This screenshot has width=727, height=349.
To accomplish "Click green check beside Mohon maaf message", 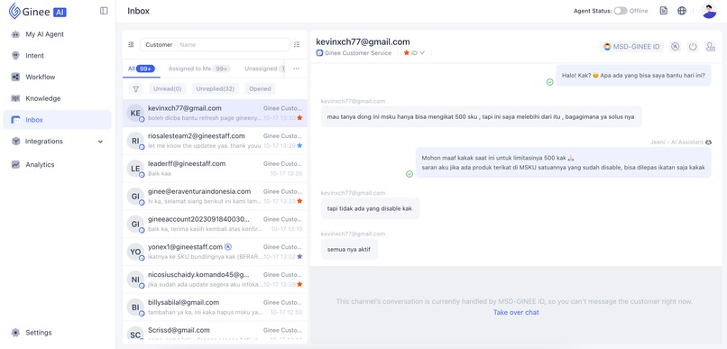I will coord(410,174).
